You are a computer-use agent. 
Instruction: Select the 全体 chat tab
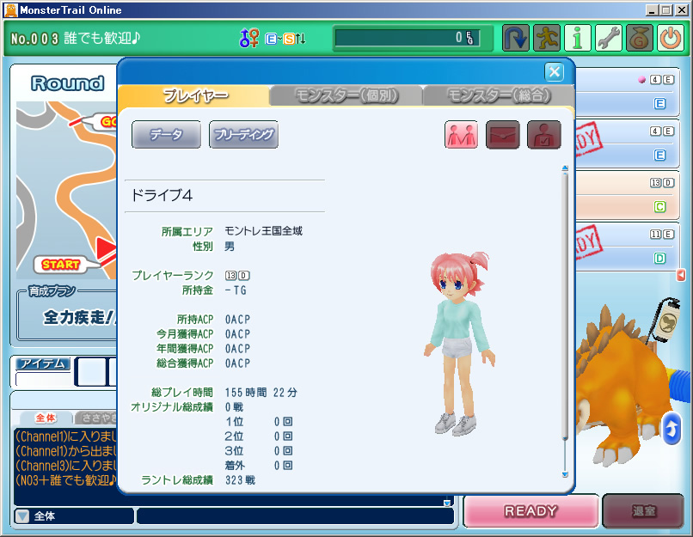(46, 418)
